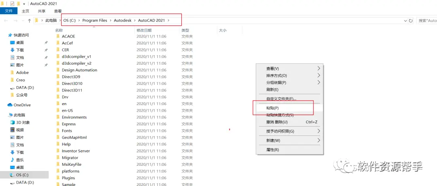Select the ACAOE folder icon
This screenshot has height=186, width=437.
(58, 36)
